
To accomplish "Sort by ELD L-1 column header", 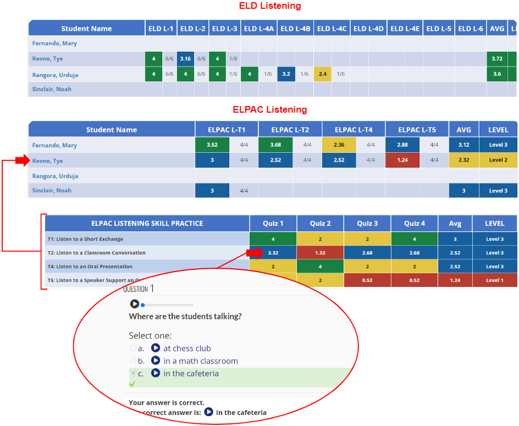I will click(x=161, y=29).
